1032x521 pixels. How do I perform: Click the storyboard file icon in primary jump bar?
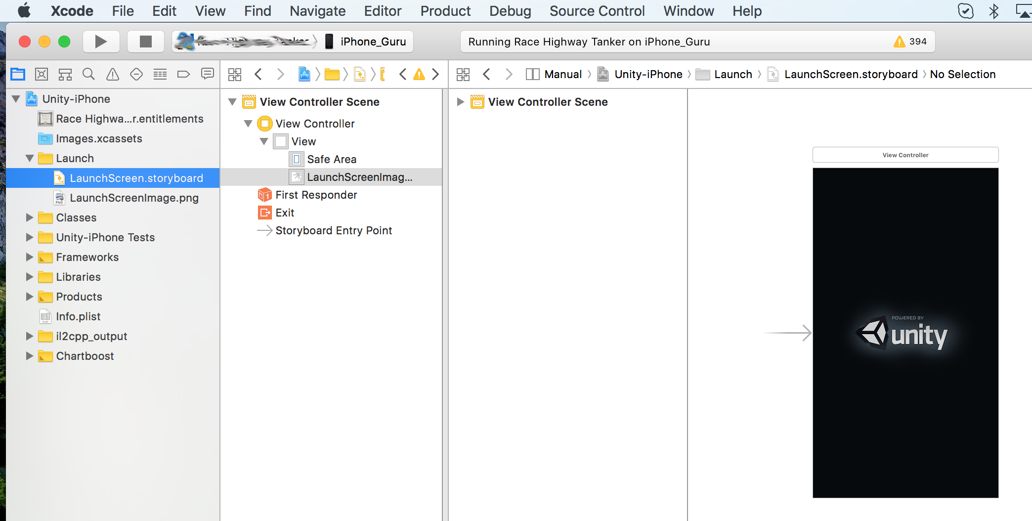359,74
